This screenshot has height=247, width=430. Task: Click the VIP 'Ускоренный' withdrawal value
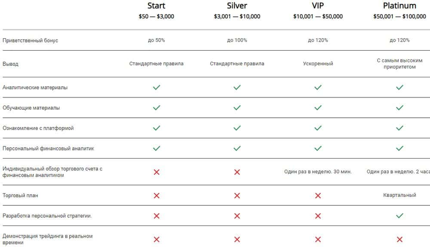(x=318, y=64)
